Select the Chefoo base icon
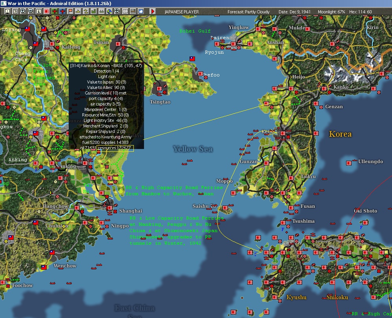 point(201,74)
